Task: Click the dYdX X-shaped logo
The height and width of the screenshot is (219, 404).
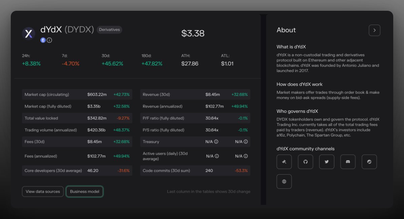Action: coord(29,34)
